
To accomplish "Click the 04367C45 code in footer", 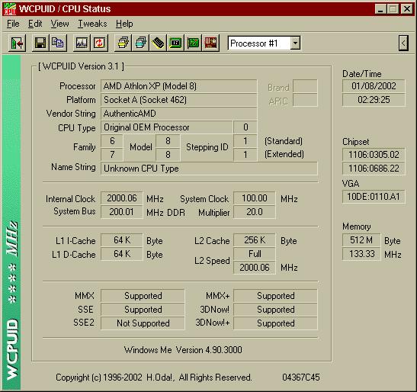I will (301, 378).
